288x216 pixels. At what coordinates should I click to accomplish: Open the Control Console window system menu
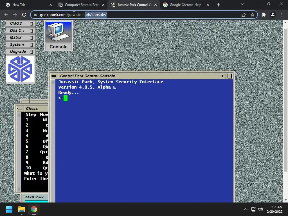click(x=54, y=76)
